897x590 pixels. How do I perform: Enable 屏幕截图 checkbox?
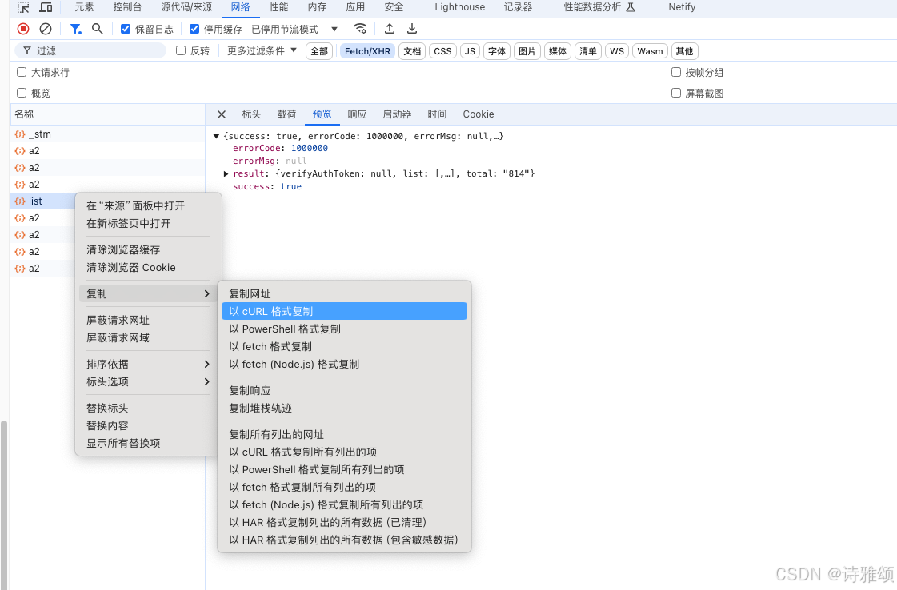pyautogui.click(x=676, y=93)
